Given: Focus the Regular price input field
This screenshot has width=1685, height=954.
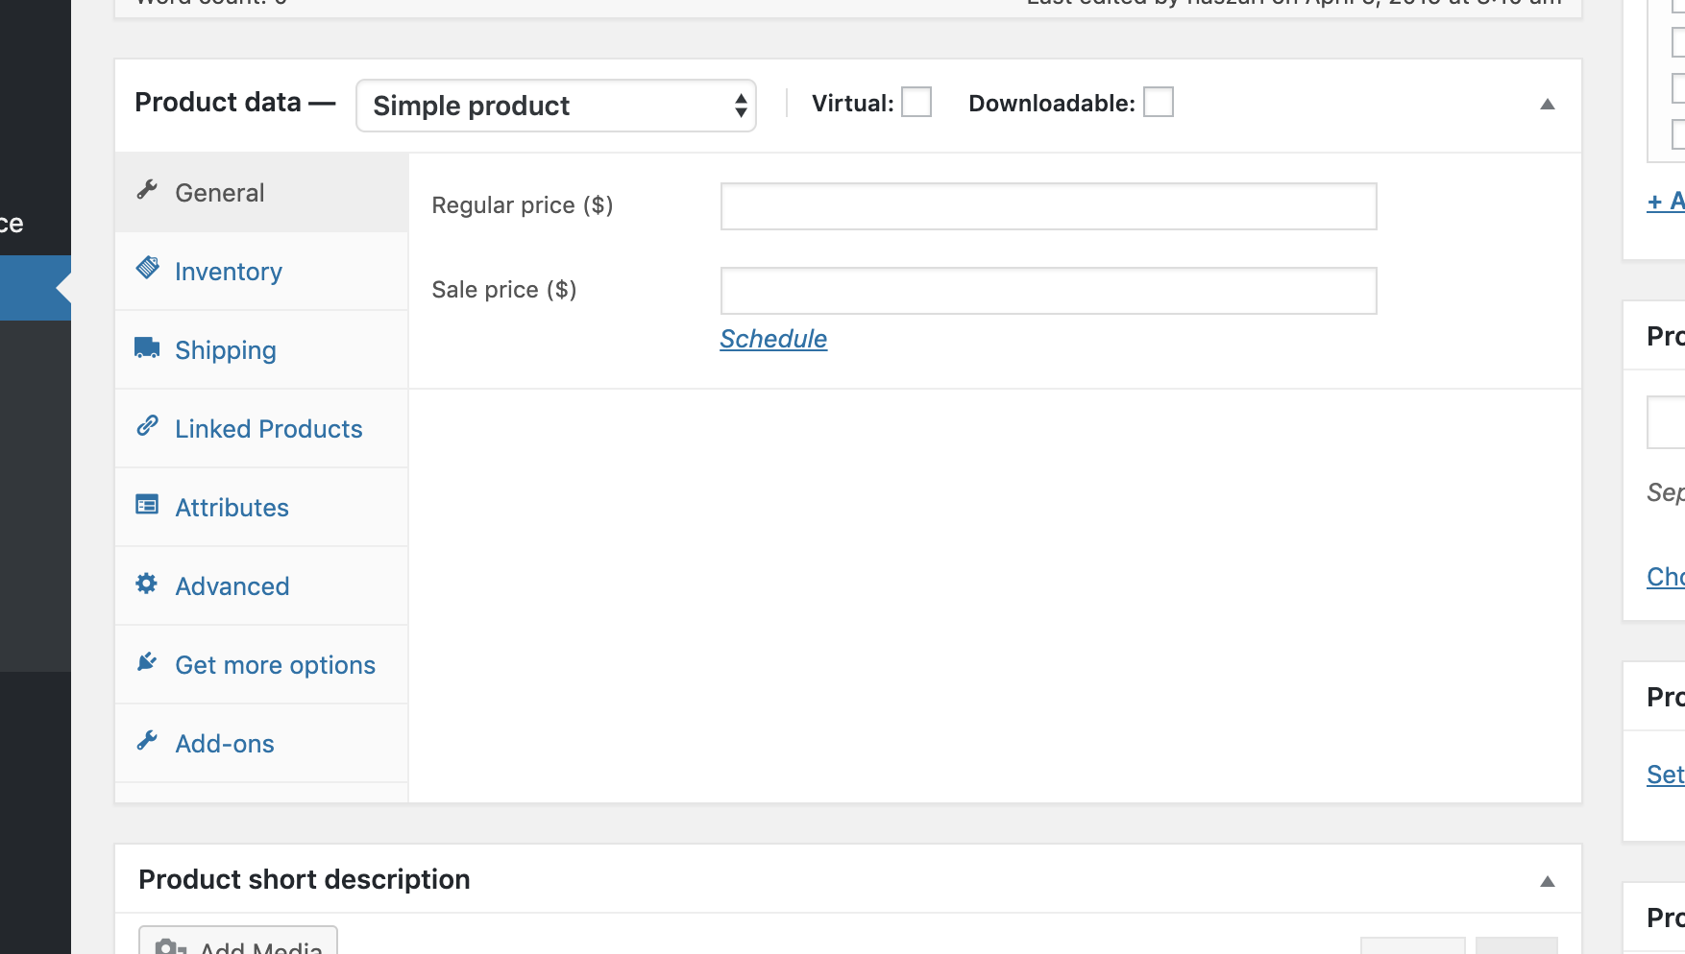Looking at the screenshot, I should (x=1048, y=206).
